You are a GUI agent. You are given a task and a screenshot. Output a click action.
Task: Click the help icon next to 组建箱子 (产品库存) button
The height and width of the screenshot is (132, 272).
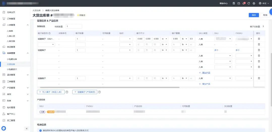(x=99, y=92)
